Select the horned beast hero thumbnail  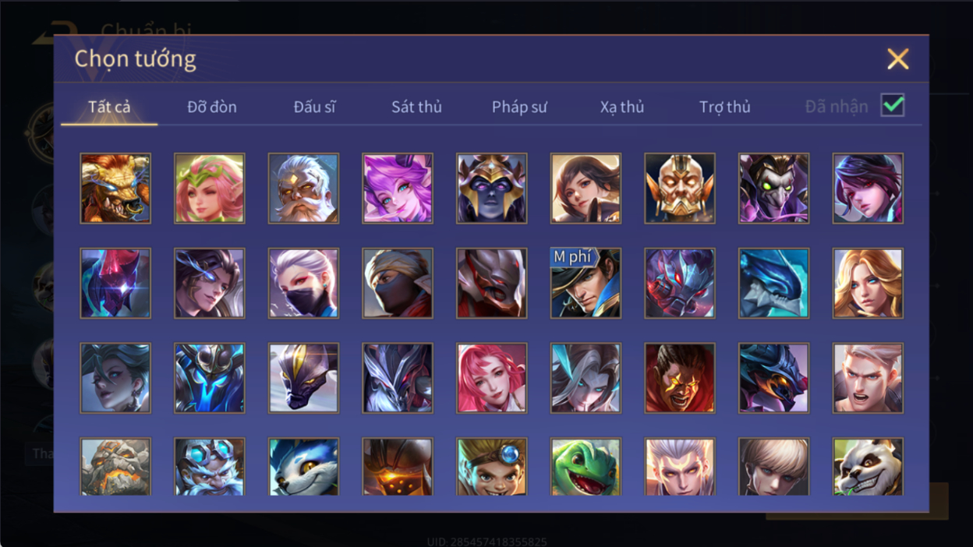coord(115,189)
